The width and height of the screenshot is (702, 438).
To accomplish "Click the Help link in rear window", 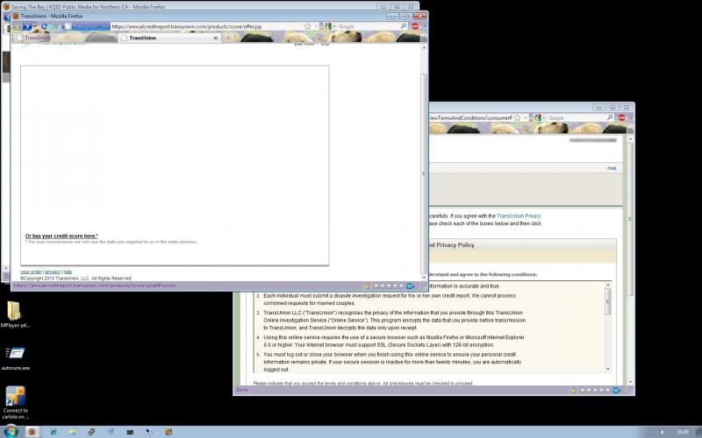I will point(612,168).
